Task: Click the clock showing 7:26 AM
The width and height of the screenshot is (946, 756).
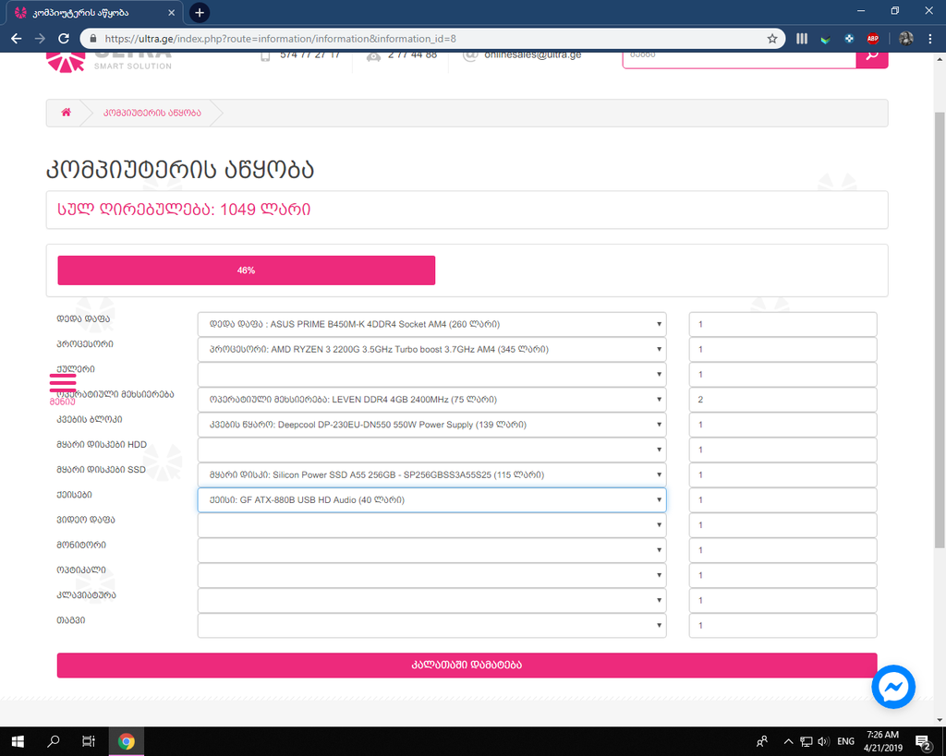Action: 882,735
